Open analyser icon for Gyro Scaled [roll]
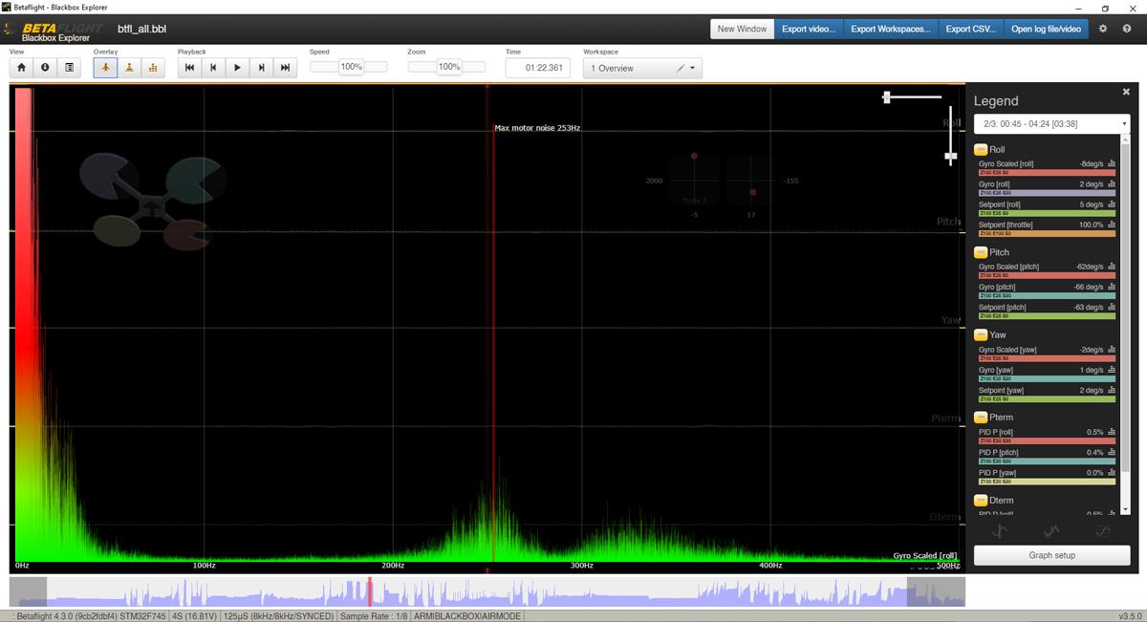This screenshot has height=622, width=1147. (x=1112, y=163)
